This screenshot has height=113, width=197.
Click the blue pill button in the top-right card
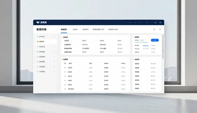[x=155, y=40]
